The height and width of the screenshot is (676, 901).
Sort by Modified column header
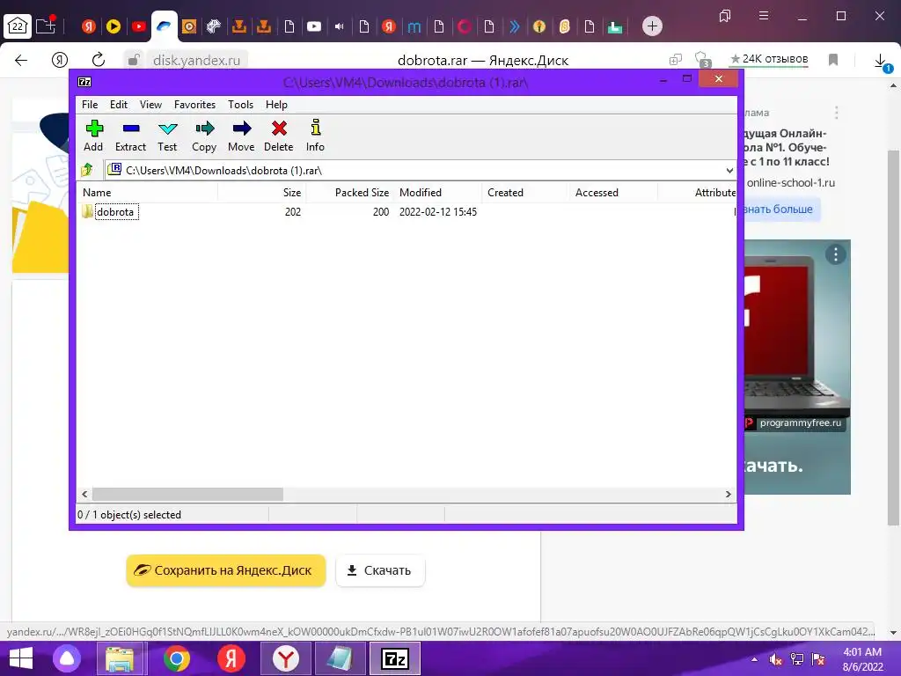click(x=438, y=193)
